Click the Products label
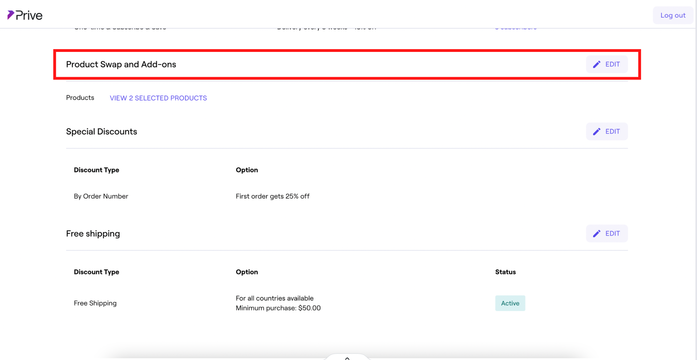The image size is (697, 360). (80, 98)
